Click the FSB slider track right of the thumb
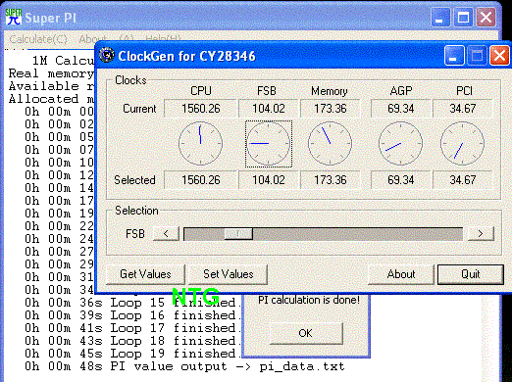 point(357,234)
